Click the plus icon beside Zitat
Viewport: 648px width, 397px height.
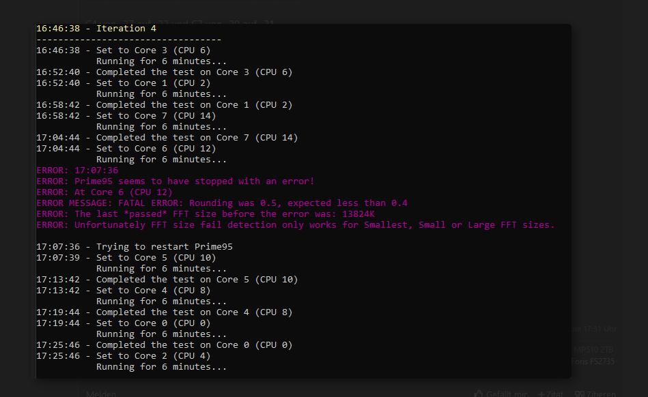coord(541,394)
